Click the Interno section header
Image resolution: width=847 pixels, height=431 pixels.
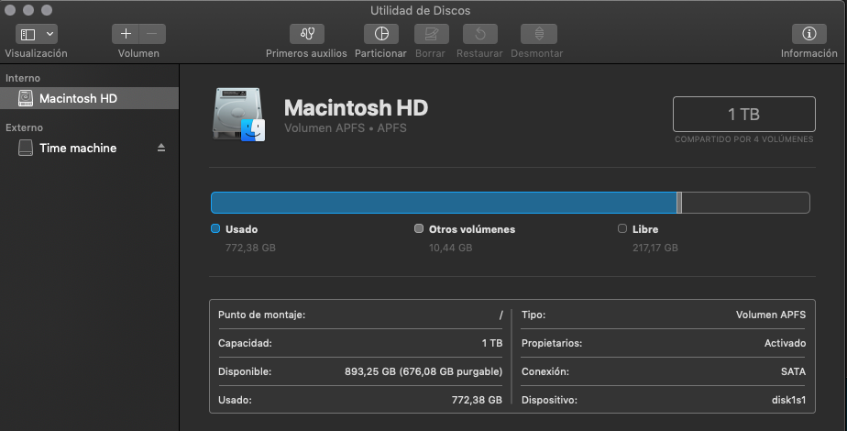pyautogui.click(x=23, y=78)
